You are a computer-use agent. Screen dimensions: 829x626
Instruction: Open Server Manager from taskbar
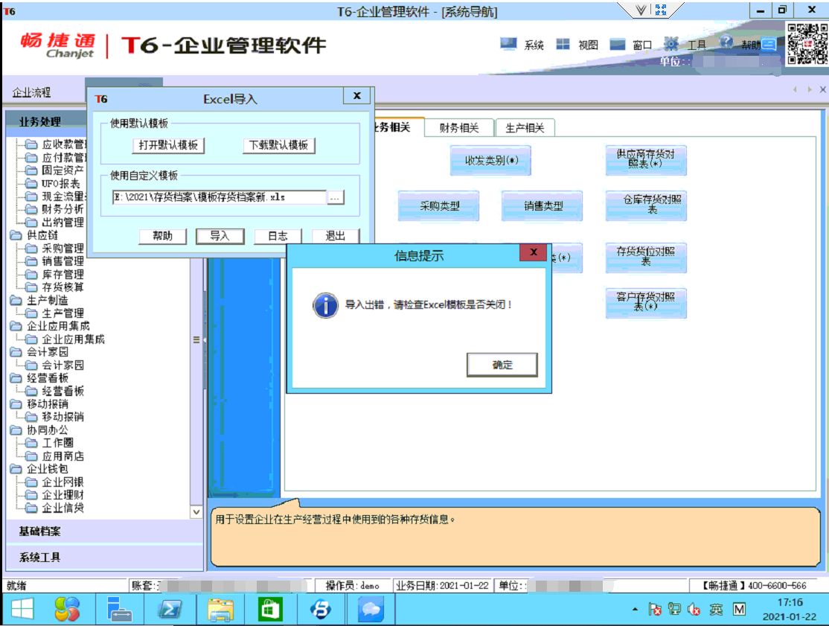click(119, 610)
